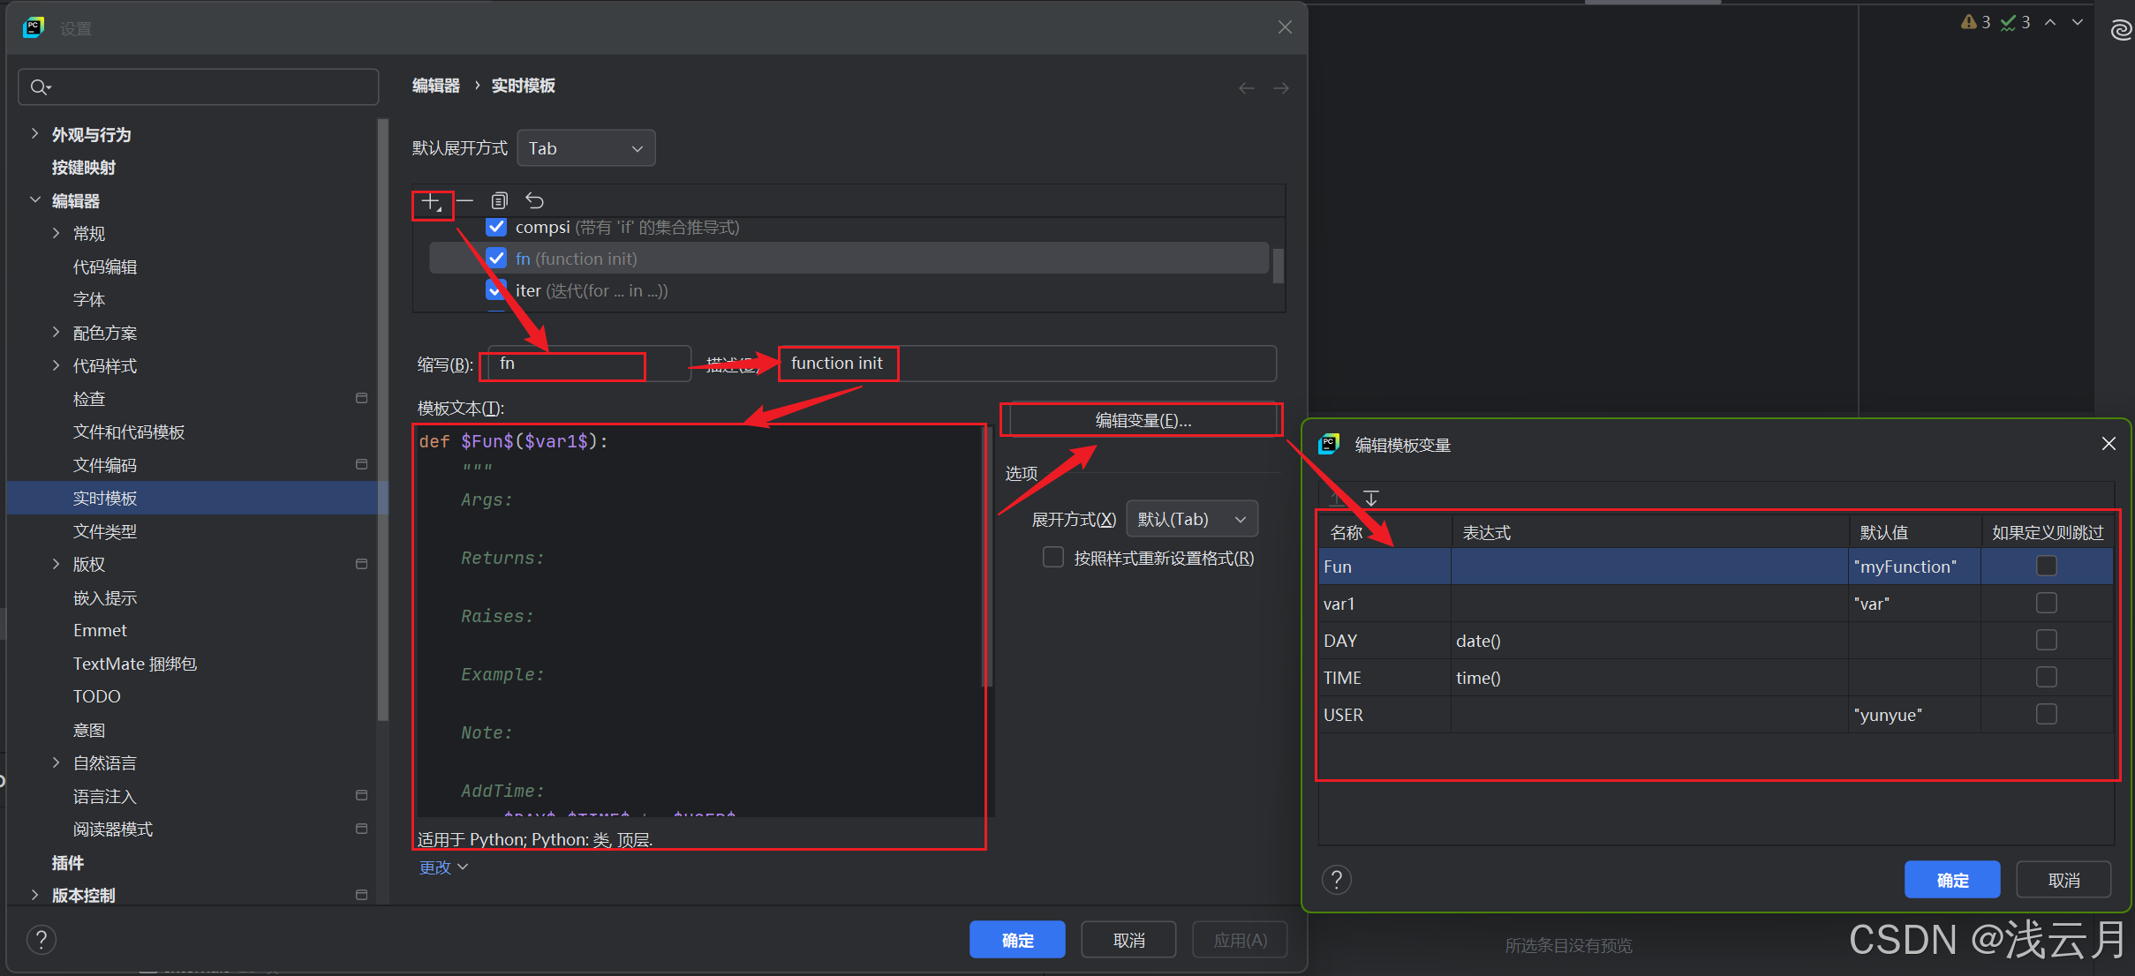The image size is (2135, 976).
Task: Click the add template plus icon
Action: tap(430, 202)
